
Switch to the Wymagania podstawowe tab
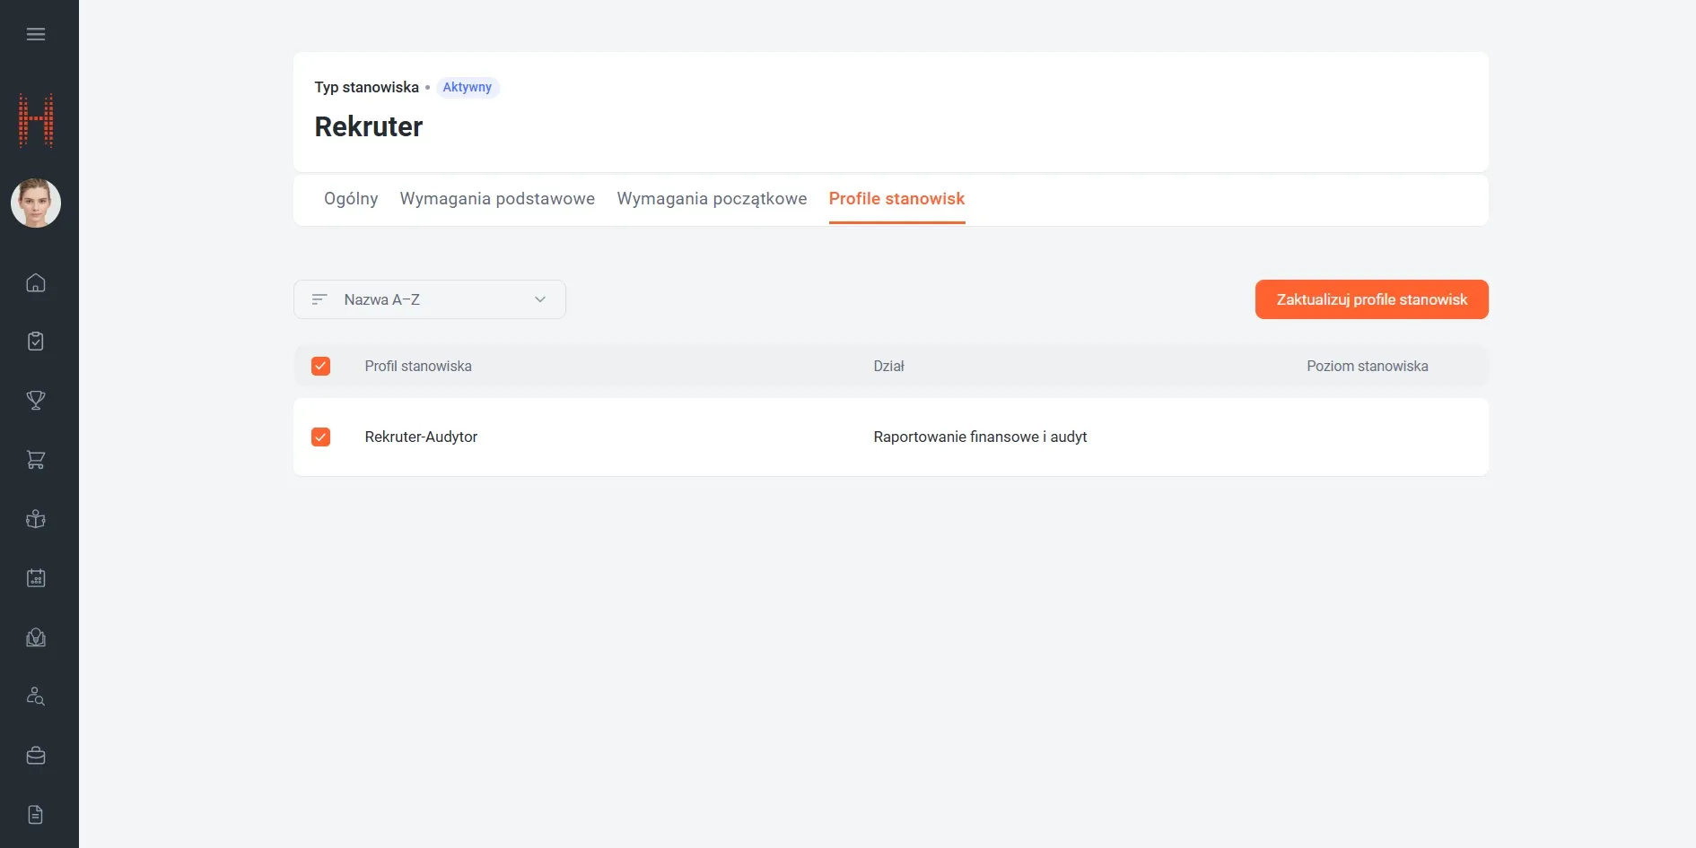click(x=497, y=199)
